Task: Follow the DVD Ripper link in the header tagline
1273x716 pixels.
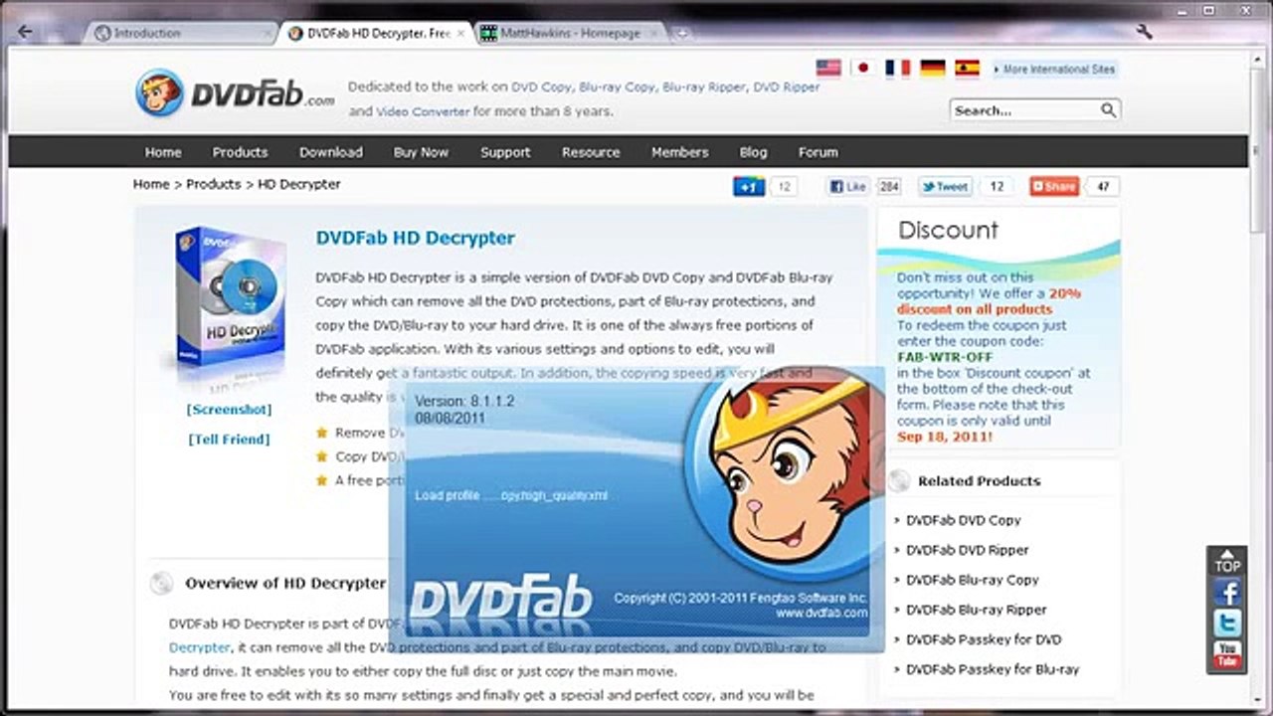Action: [x=787, y=88]
